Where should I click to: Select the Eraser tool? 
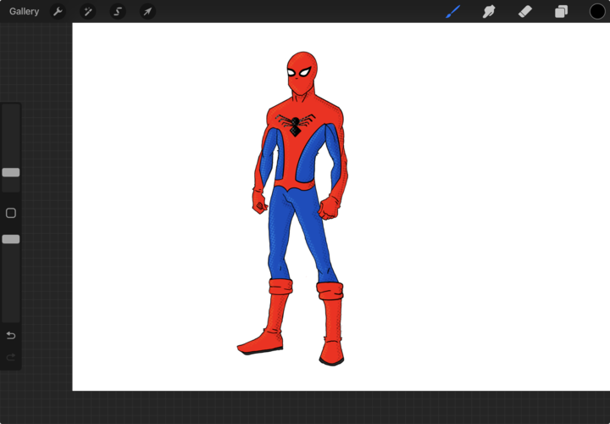(x=524, y=12)
